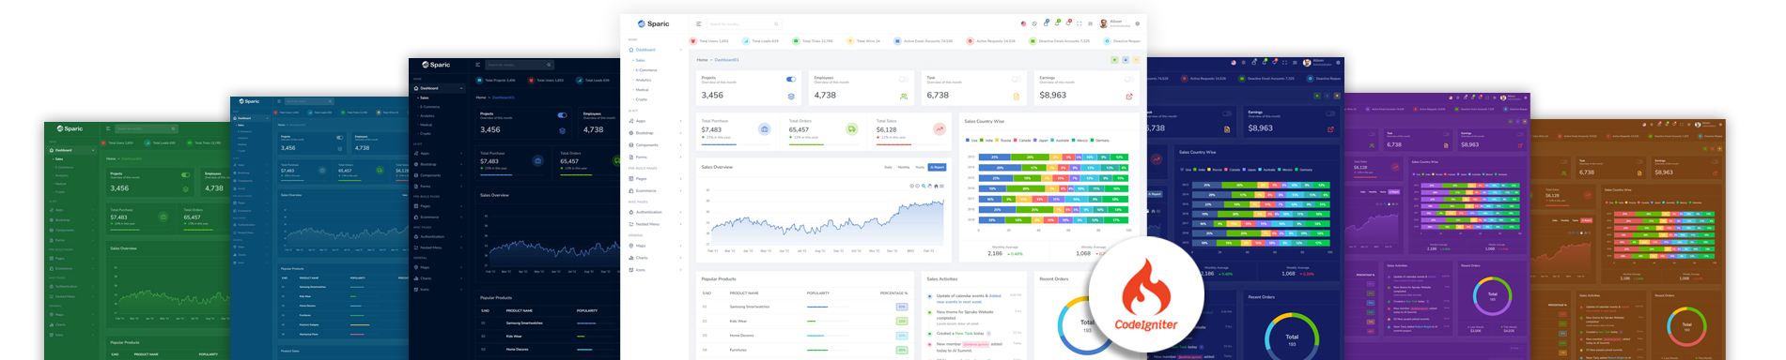Toggle the Earnings switch in white dashboard
The image size is (1786, 360).
click(x=1128, y=79)
